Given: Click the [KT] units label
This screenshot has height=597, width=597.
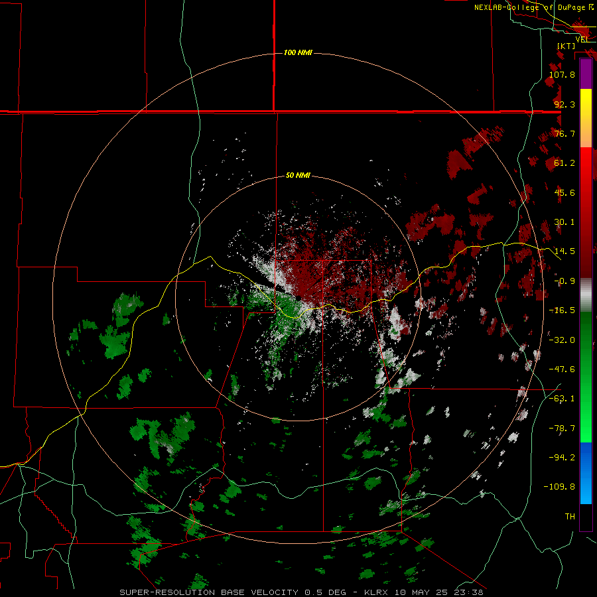Looking at the screenshot, I should pos(566,46).
